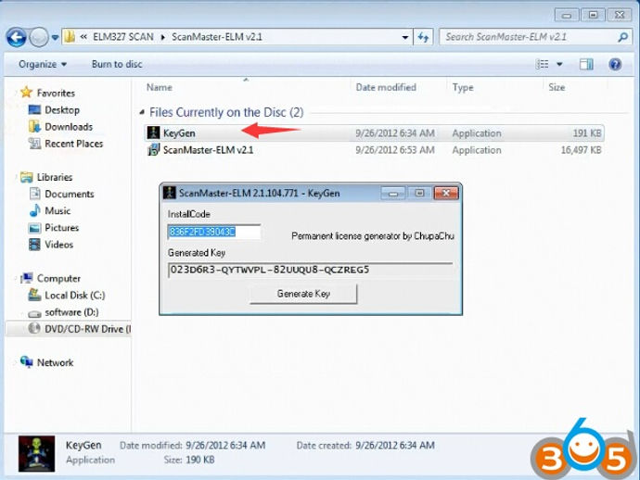
Task: Click the folder icon in the address bar
Action: click(x=70, y=37)
